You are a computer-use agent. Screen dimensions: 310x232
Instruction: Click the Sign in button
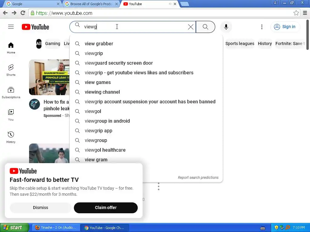(x=285, y=27)
